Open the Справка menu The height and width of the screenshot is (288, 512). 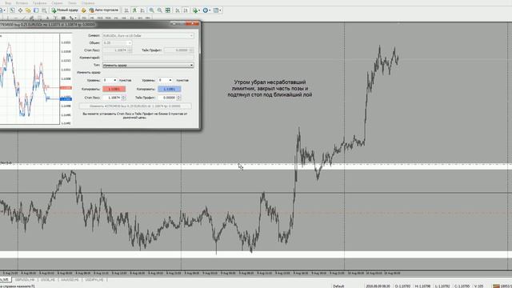tap(88, 3)
